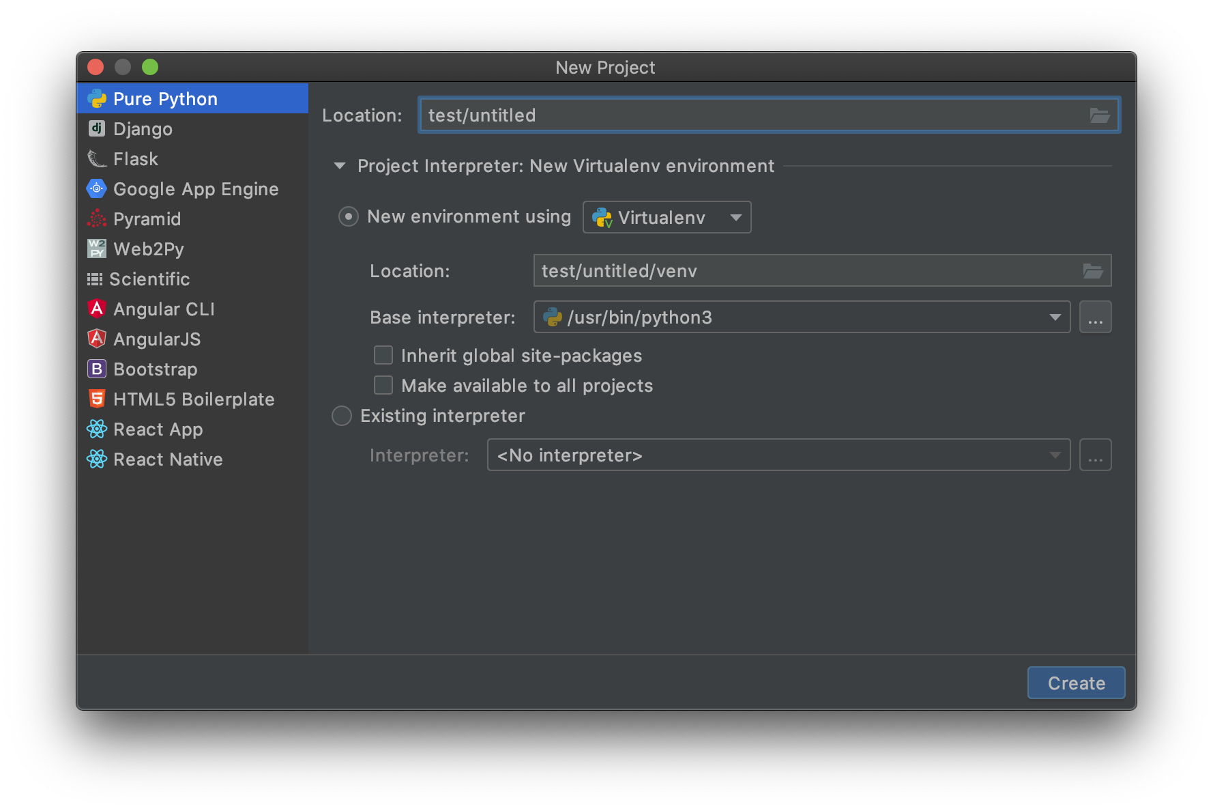Select Google App Engine project type
Viewport: 1213px width, 811px height.
(x=192, y=188)
